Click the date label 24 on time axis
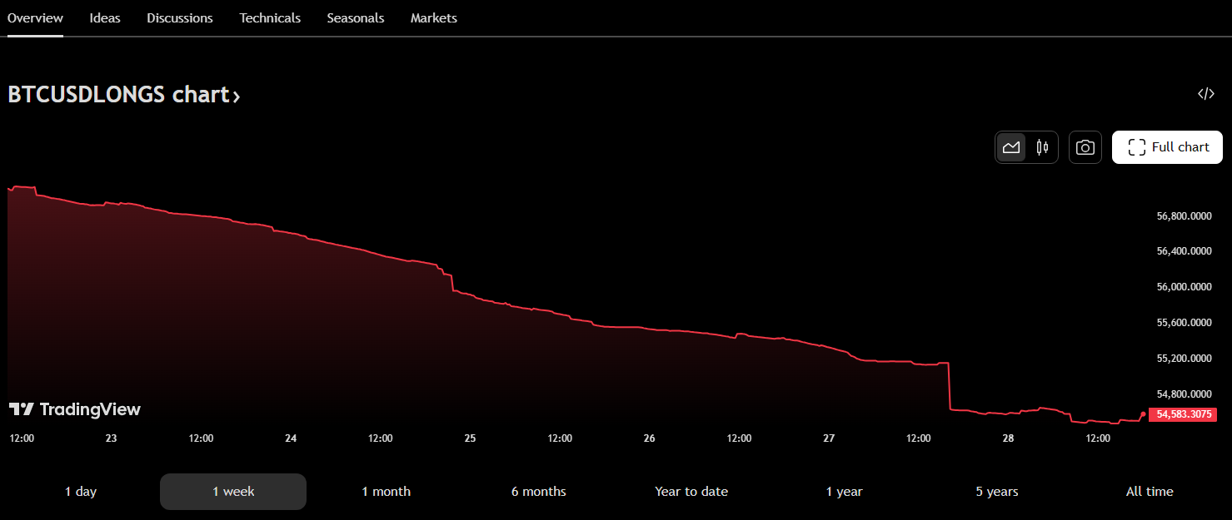This screenshot has width=1232, height=520. pyautogui.click(x=291, y=438)
